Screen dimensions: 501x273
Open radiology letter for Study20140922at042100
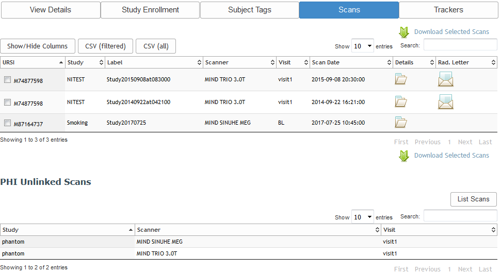[445, 102]
